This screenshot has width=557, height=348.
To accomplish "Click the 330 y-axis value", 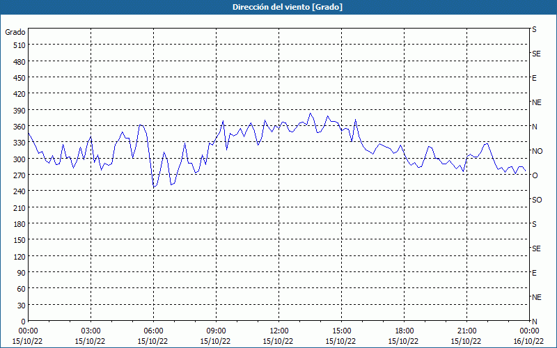I will click(19, 143).
